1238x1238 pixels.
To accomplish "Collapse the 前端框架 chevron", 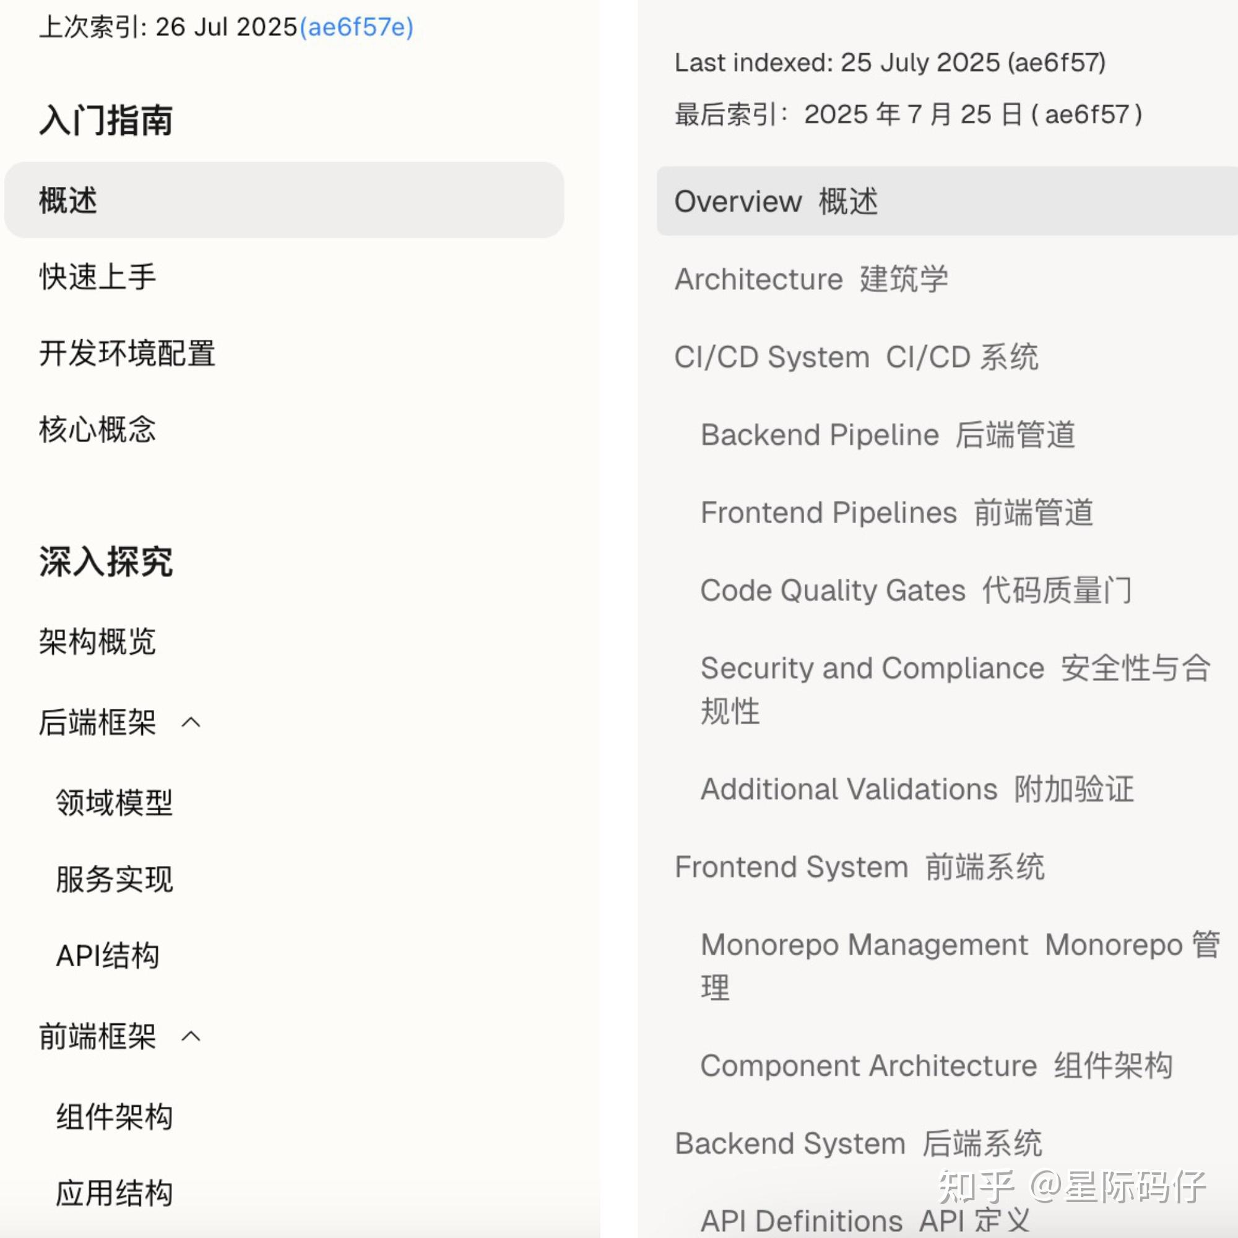I will (x=191, y=1037).
